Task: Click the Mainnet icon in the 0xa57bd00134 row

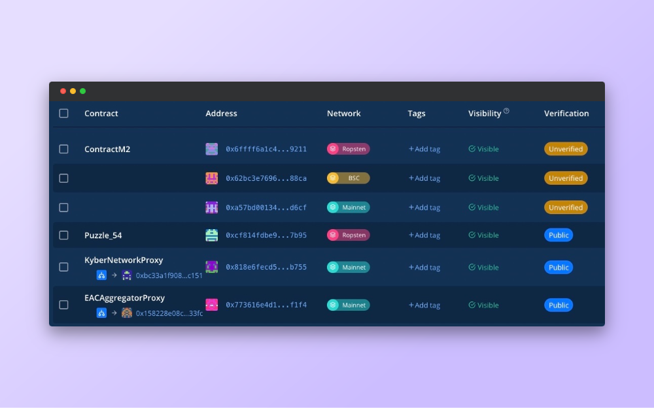Action: 333,208
